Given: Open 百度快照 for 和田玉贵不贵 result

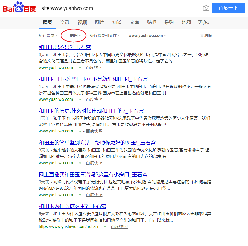Looking at the screenshot, I should point(94,67).
